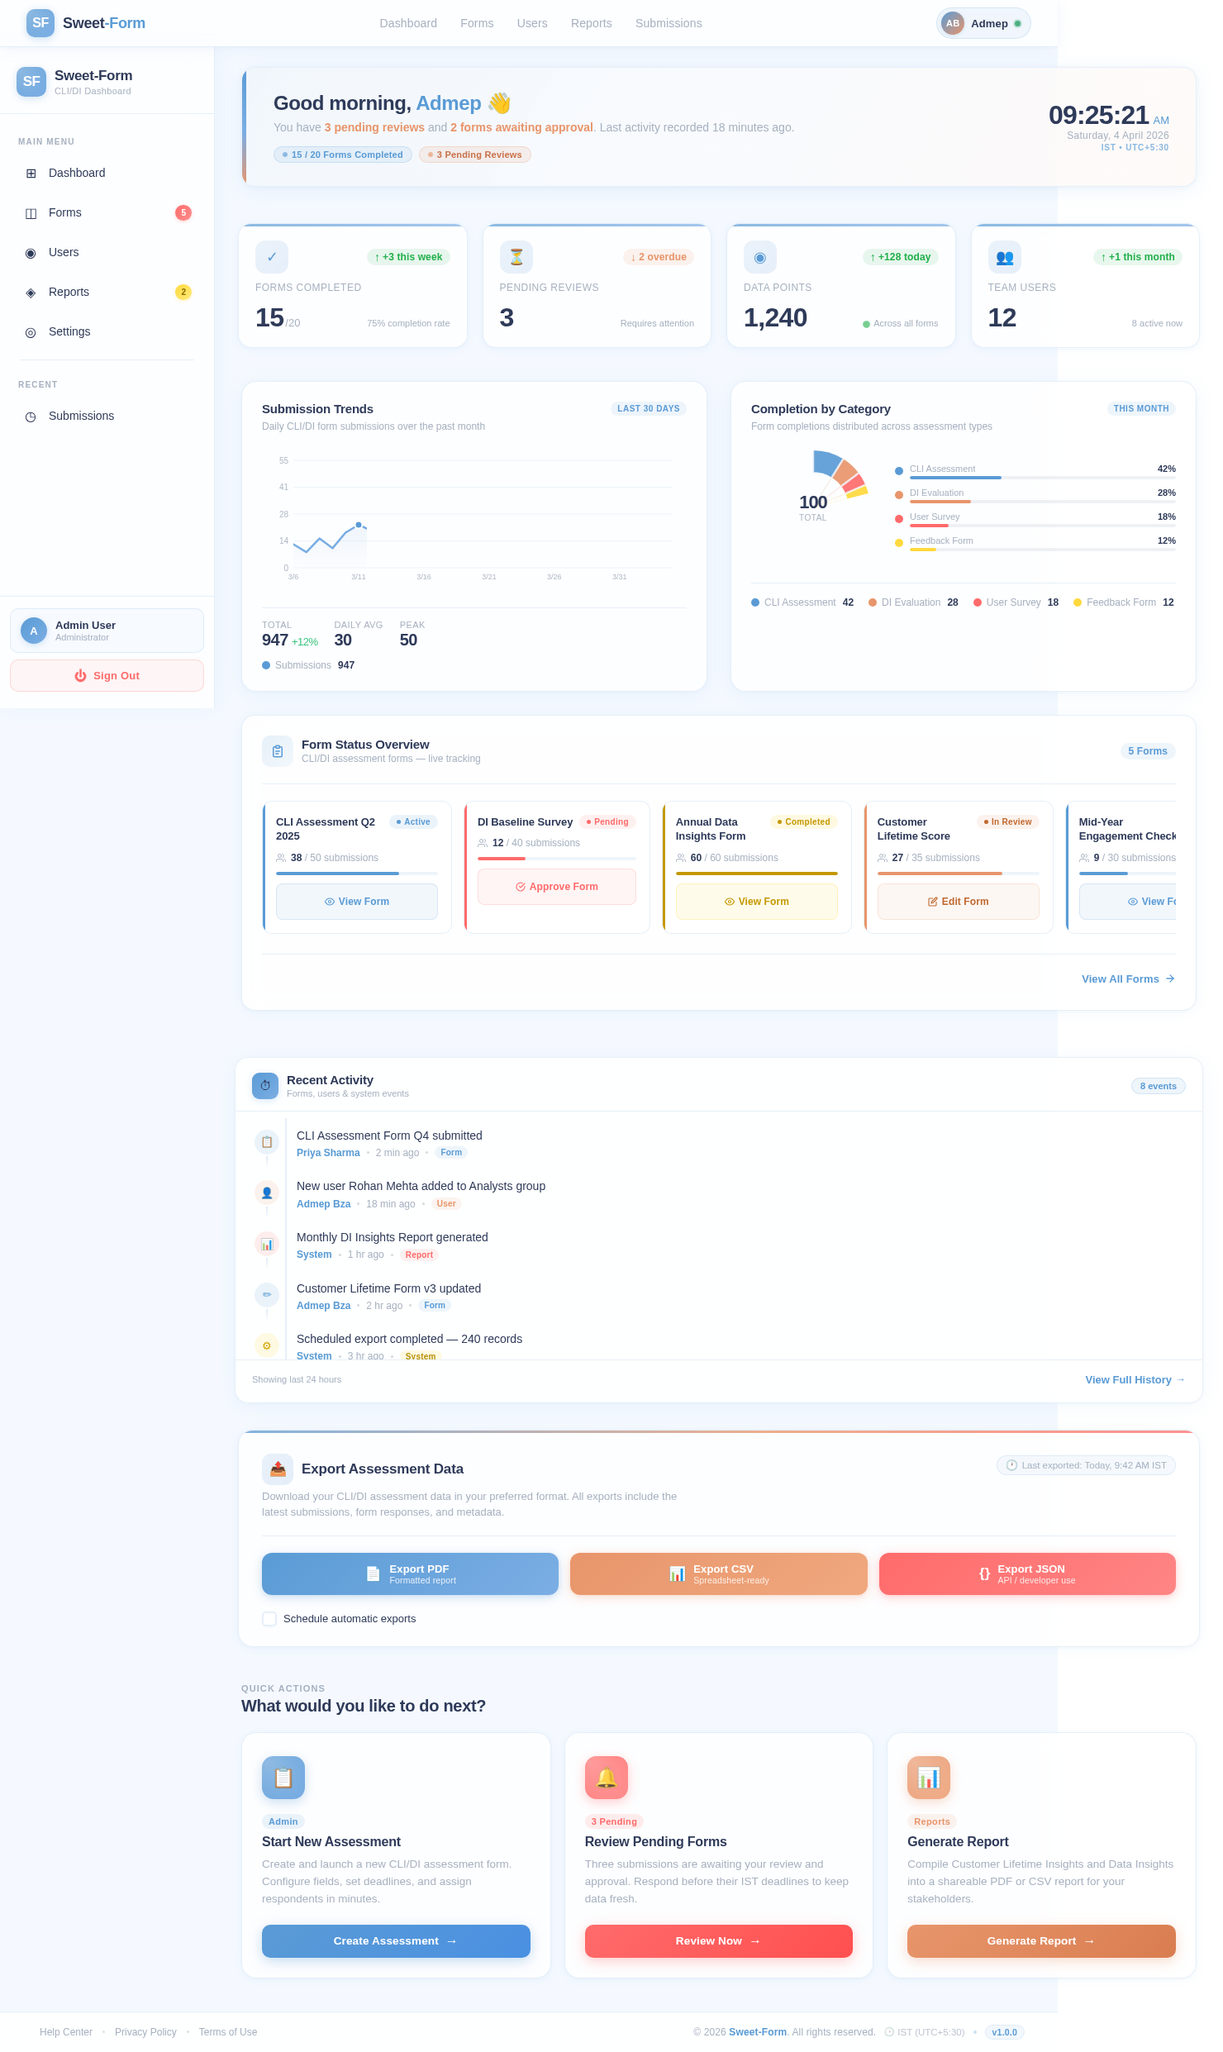Click the Priya Sharma author link
Image resolution: width=1223 pixels, height=2052 pixels.
pos(328,1153)
